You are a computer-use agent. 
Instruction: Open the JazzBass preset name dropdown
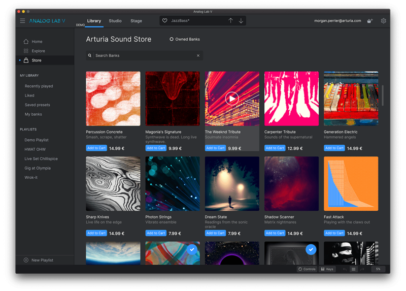pyautogui.click(x=195, y=21)
